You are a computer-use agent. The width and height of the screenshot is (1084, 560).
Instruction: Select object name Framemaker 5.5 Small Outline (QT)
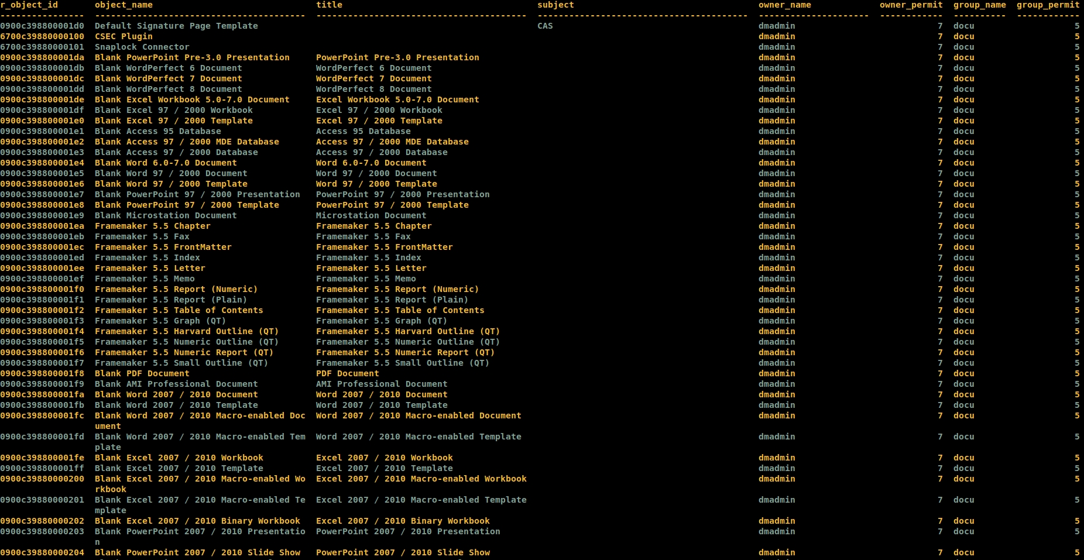(x=181, y=363)
